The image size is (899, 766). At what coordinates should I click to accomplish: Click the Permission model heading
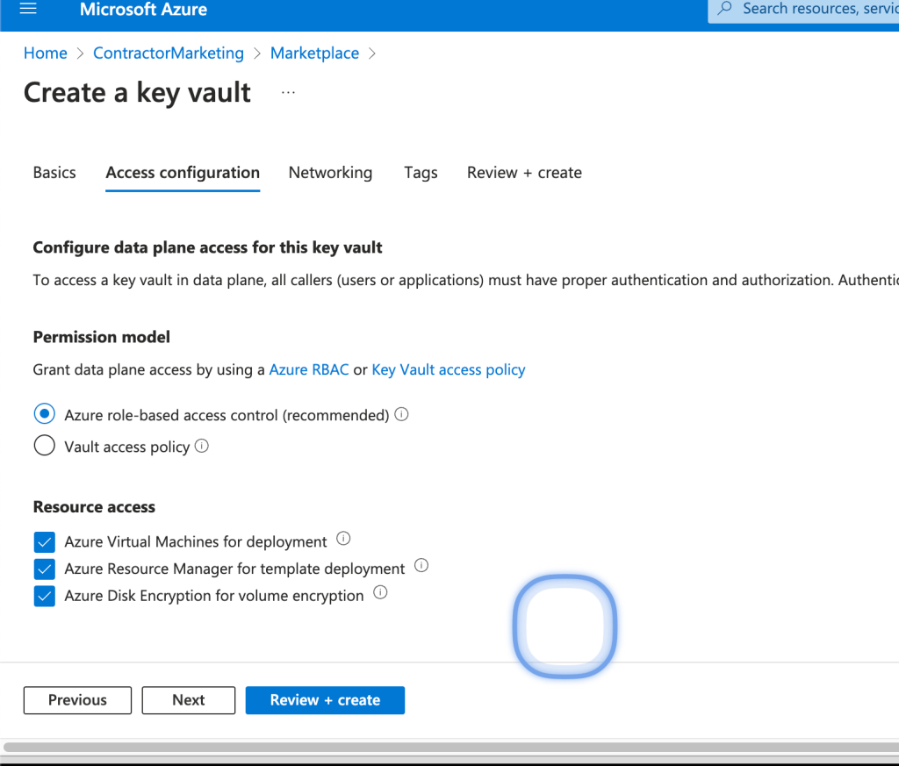coord(102,337)
